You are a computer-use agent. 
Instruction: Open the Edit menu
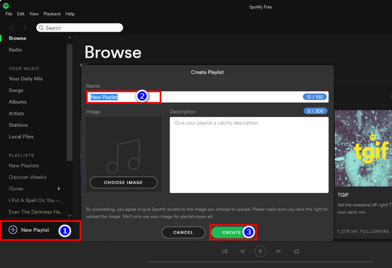coord(21,14)
